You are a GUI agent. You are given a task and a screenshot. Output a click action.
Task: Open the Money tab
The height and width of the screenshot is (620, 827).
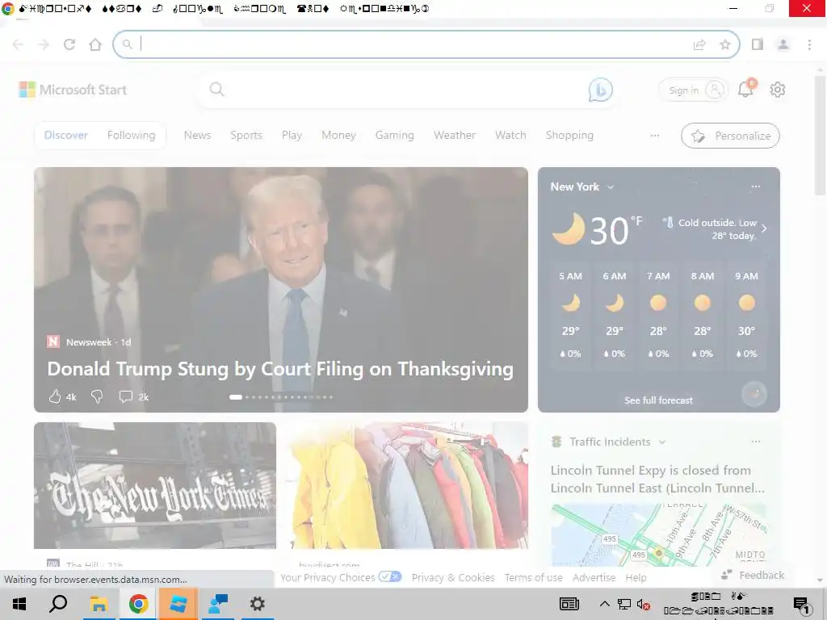click(338, 136)
